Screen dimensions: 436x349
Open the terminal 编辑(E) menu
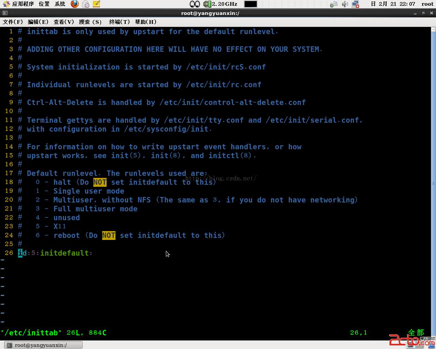38,22
